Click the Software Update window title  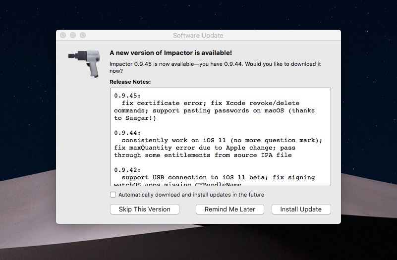pyautogui.click(x=198, y=35)
